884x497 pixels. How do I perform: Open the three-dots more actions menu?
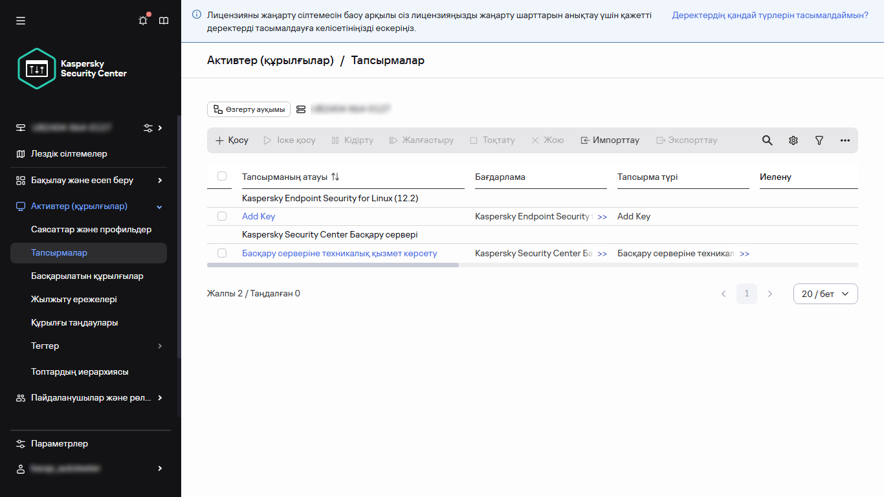pyautogui.click(x=845, y=140)
